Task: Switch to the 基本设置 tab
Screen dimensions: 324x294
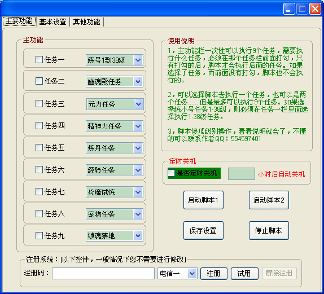Action: pos(52,21)
